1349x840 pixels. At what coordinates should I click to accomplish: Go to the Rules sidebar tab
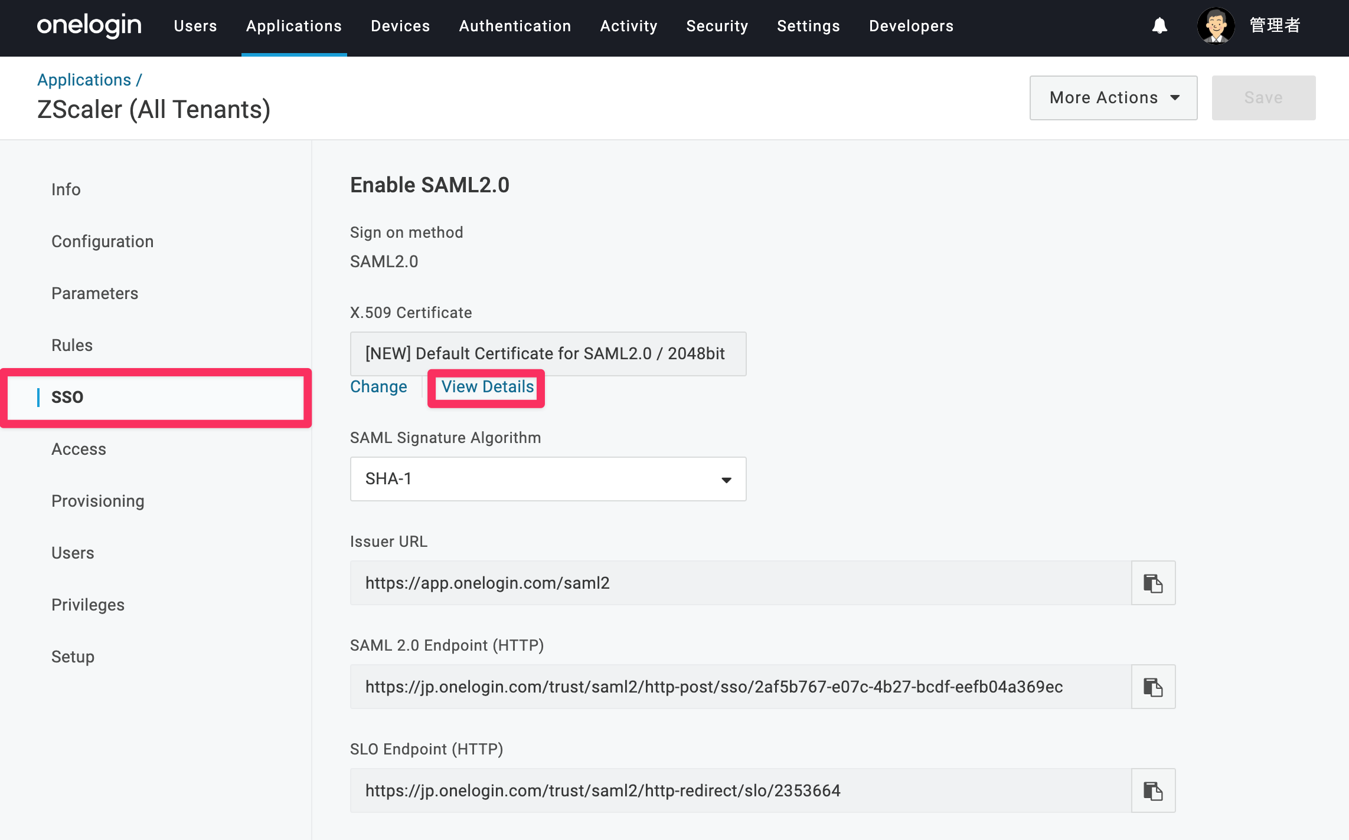tap(72, 345)
